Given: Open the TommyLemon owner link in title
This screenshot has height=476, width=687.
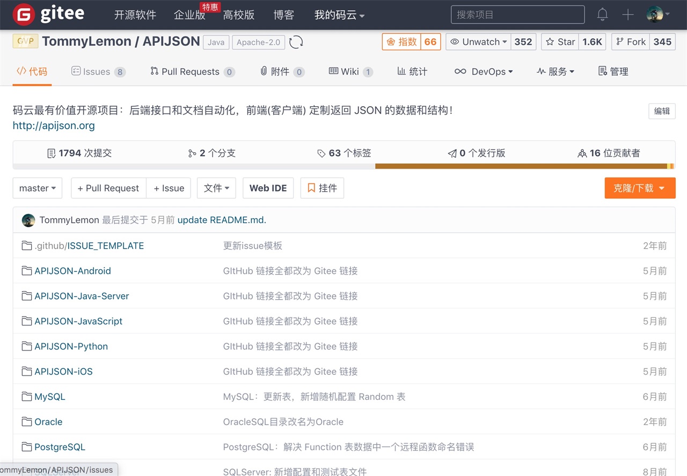Looking at the screenshot, I should click(86, 41).
